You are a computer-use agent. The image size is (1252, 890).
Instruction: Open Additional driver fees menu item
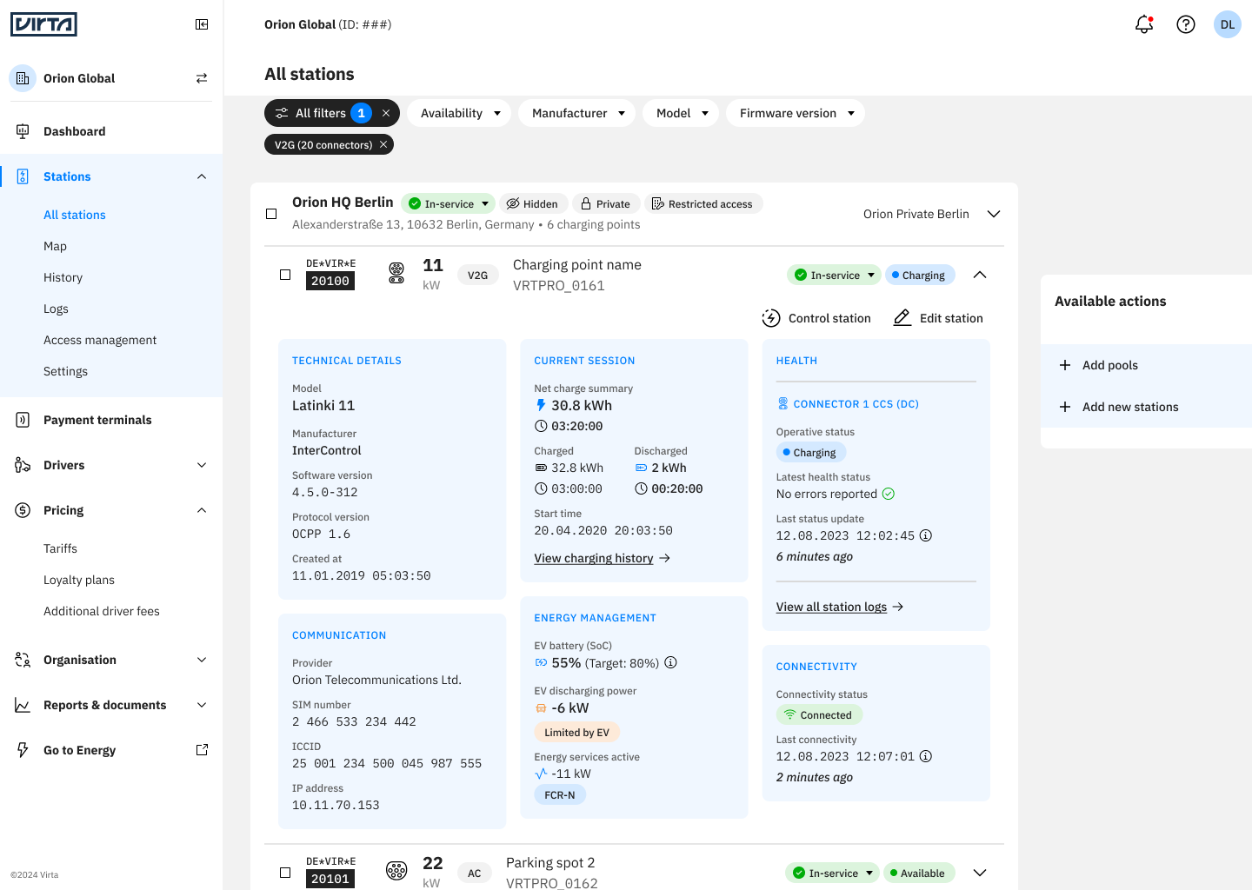tap(102, 611)
